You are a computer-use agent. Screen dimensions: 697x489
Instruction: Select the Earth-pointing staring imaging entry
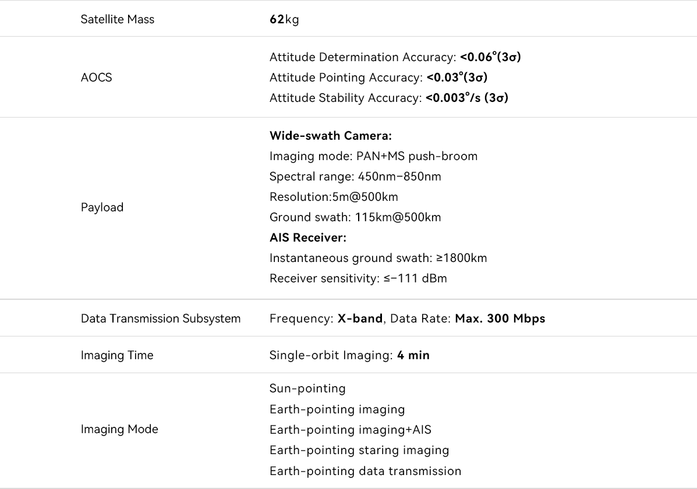(359, 450)
